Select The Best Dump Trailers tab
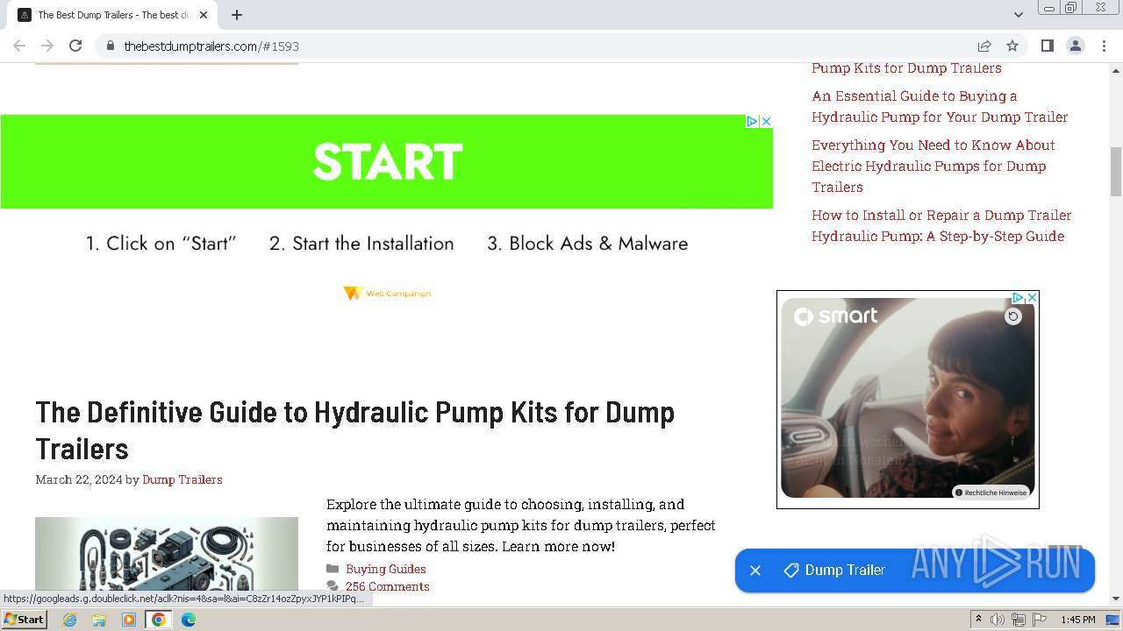Viewport: 1123px width, 631px height. (x=112, y=15)
